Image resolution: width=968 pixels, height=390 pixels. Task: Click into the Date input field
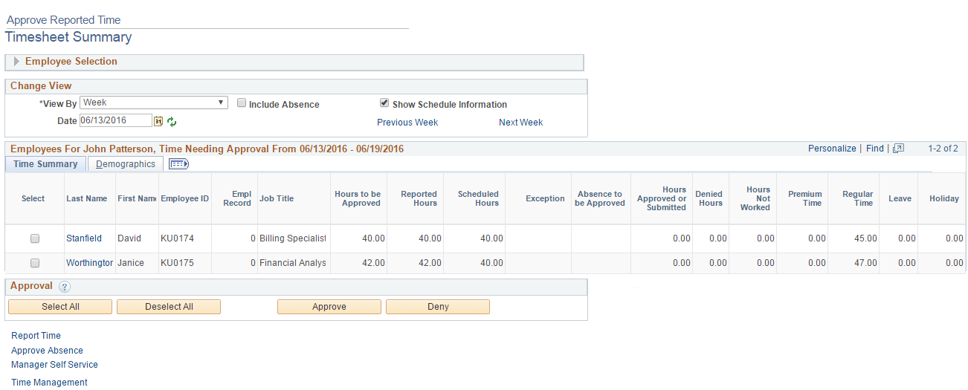[115, 120]
